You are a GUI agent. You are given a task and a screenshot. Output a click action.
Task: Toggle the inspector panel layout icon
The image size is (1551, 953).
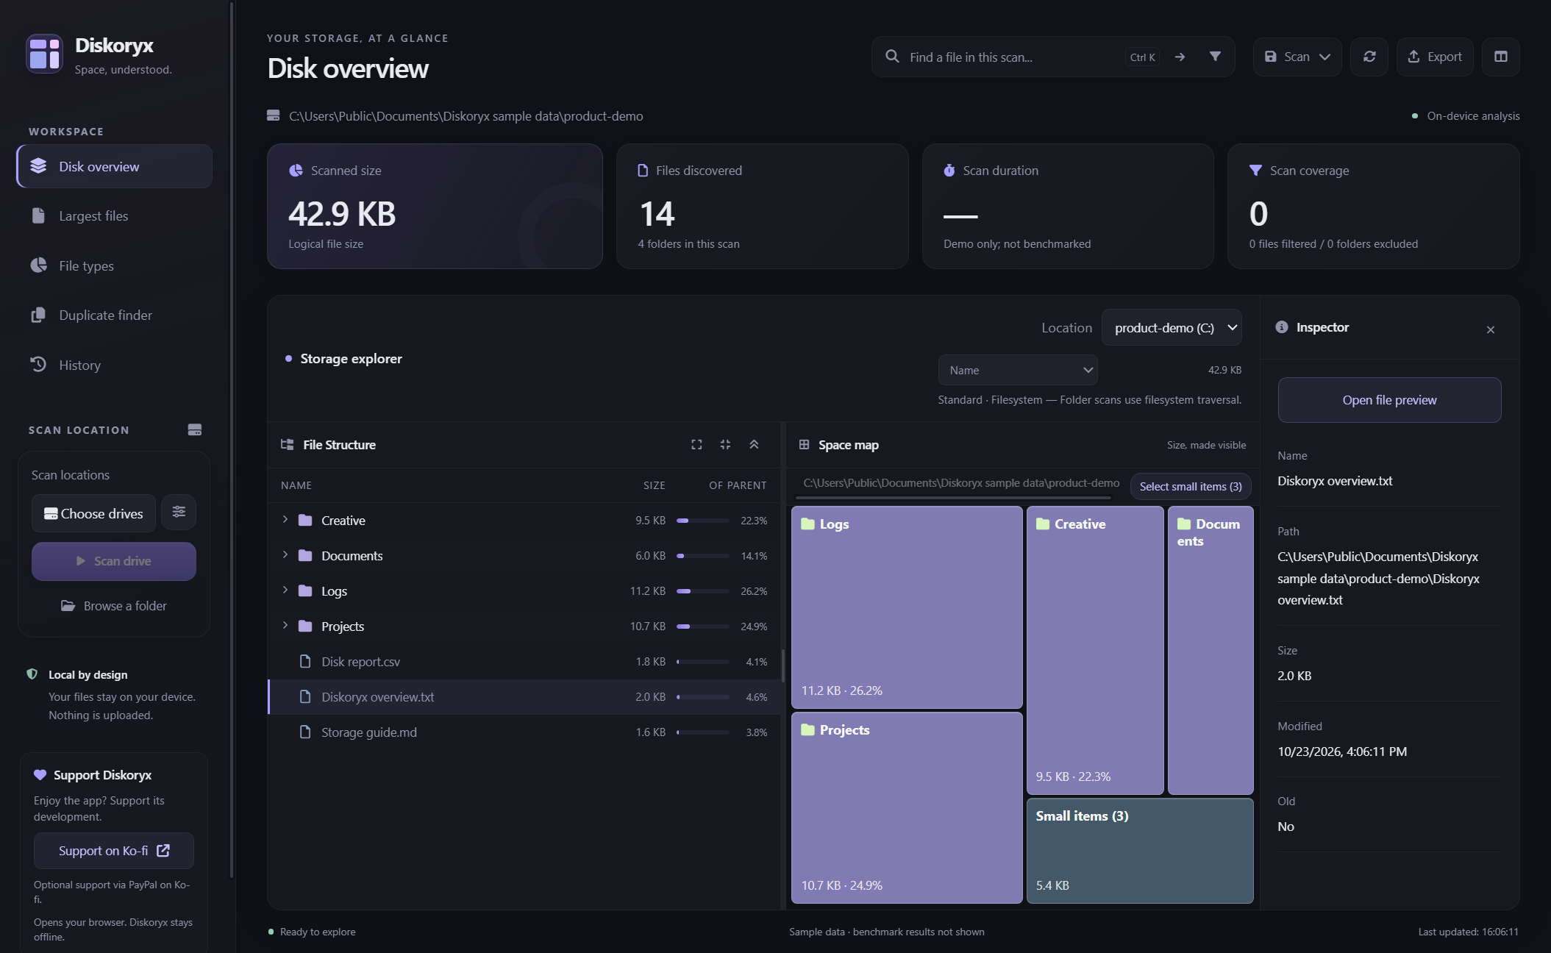click(x=1500, y=57)
